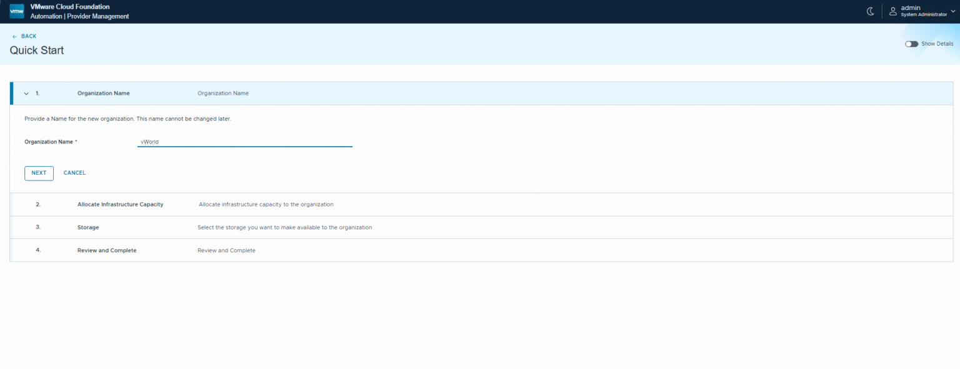960x369 pixels.
Task: Enable the Show Details toggle
Action: [911, 44]
